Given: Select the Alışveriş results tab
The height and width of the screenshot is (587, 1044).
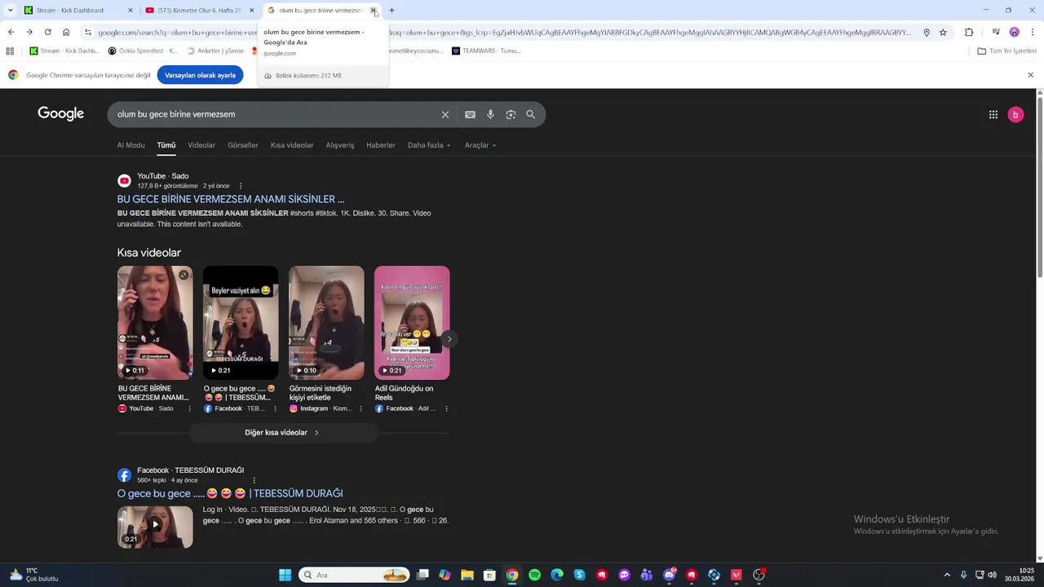Looking at the screenshot, I should 340,145.
